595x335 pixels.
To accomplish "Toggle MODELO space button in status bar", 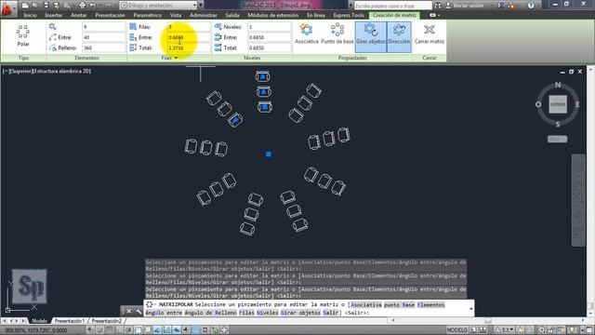I will point(456,329).
